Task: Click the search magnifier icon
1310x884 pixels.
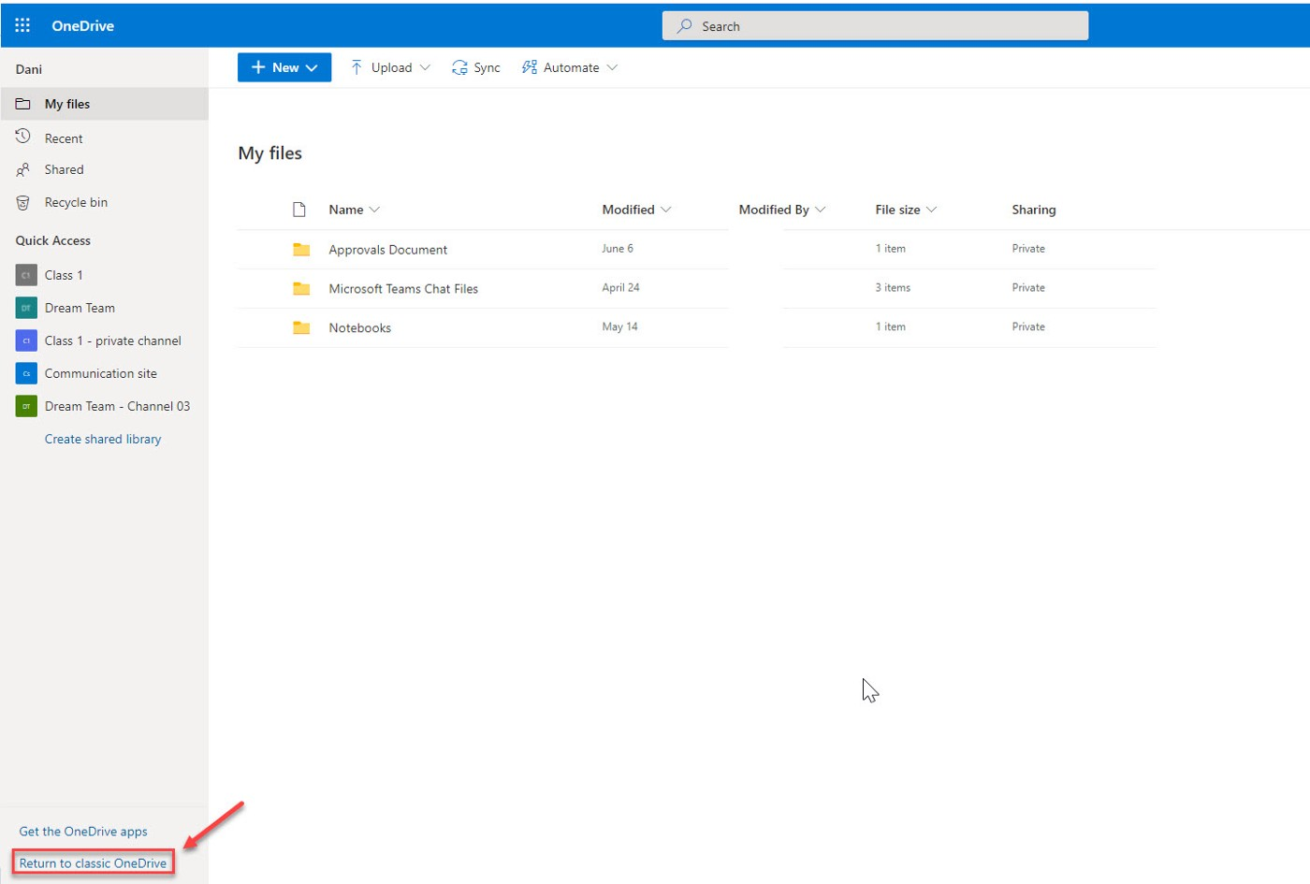Action: click(x=685, y=26)
